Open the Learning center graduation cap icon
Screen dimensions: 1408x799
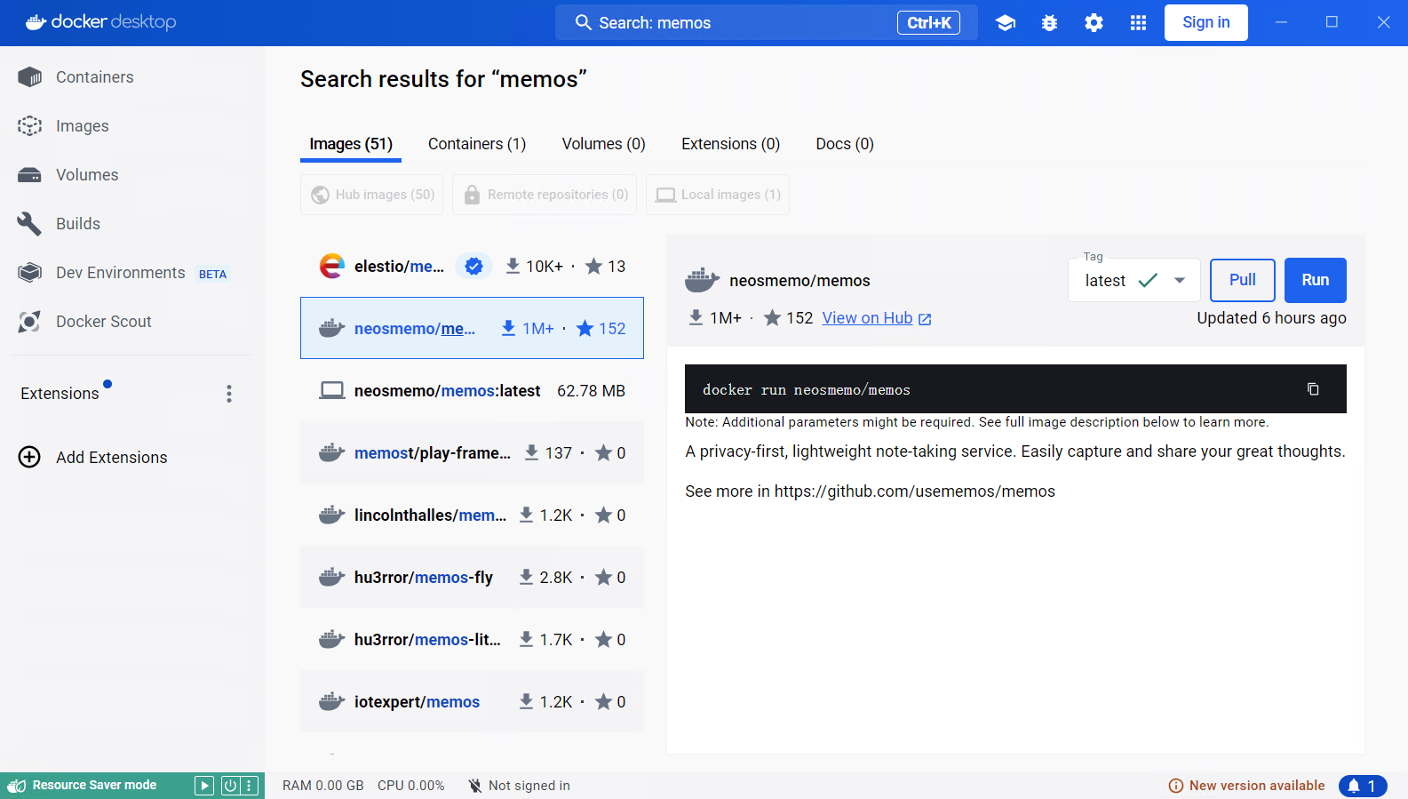click(1006, 23)
